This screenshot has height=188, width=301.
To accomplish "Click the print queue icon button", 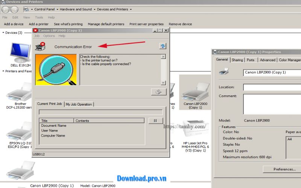I will [158, 92].
